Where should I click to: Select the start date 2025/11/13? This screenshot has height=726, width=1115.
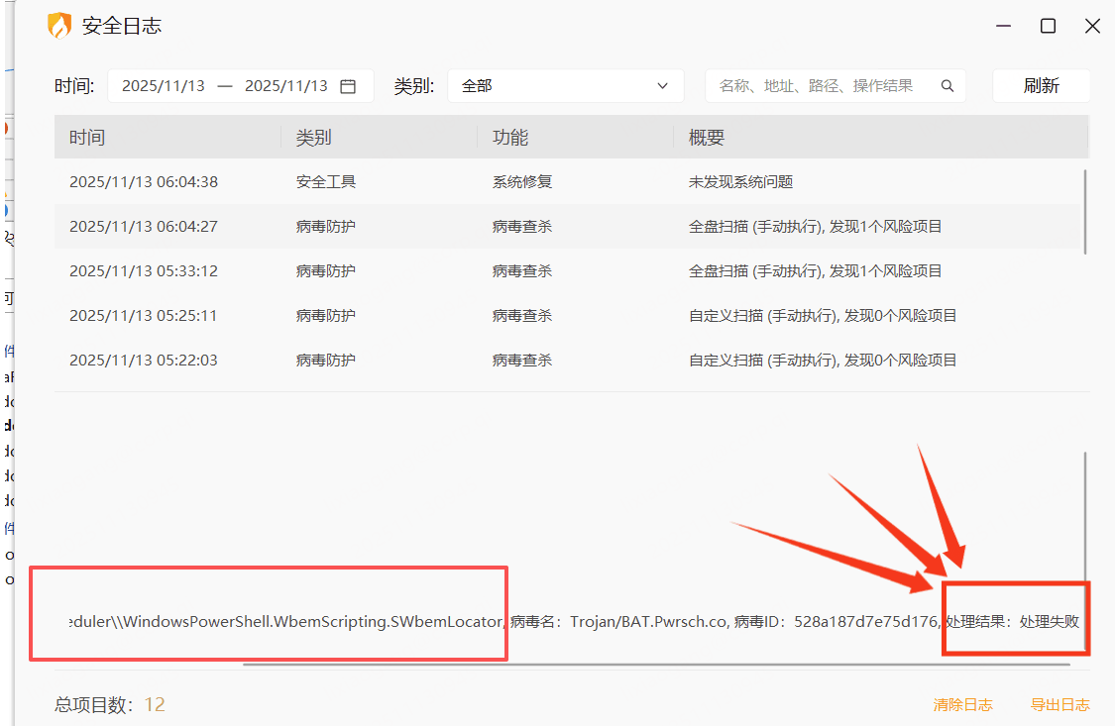pos(164,86)
